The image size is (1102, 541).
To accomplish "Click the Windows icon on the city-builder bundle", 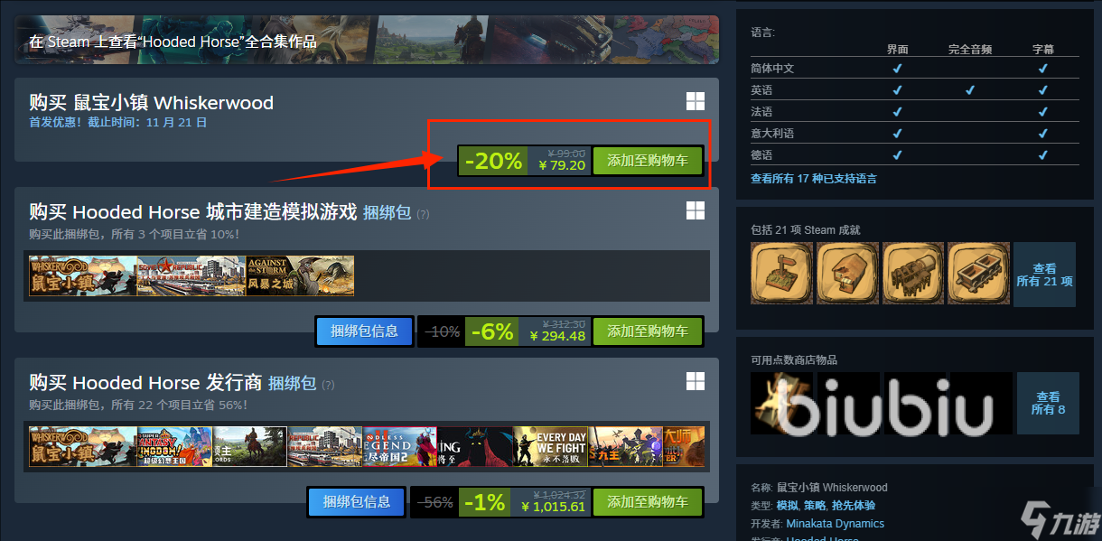I will 695,210.
